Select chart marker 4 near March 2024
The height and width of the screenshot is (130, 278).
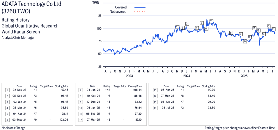(196, 28)
